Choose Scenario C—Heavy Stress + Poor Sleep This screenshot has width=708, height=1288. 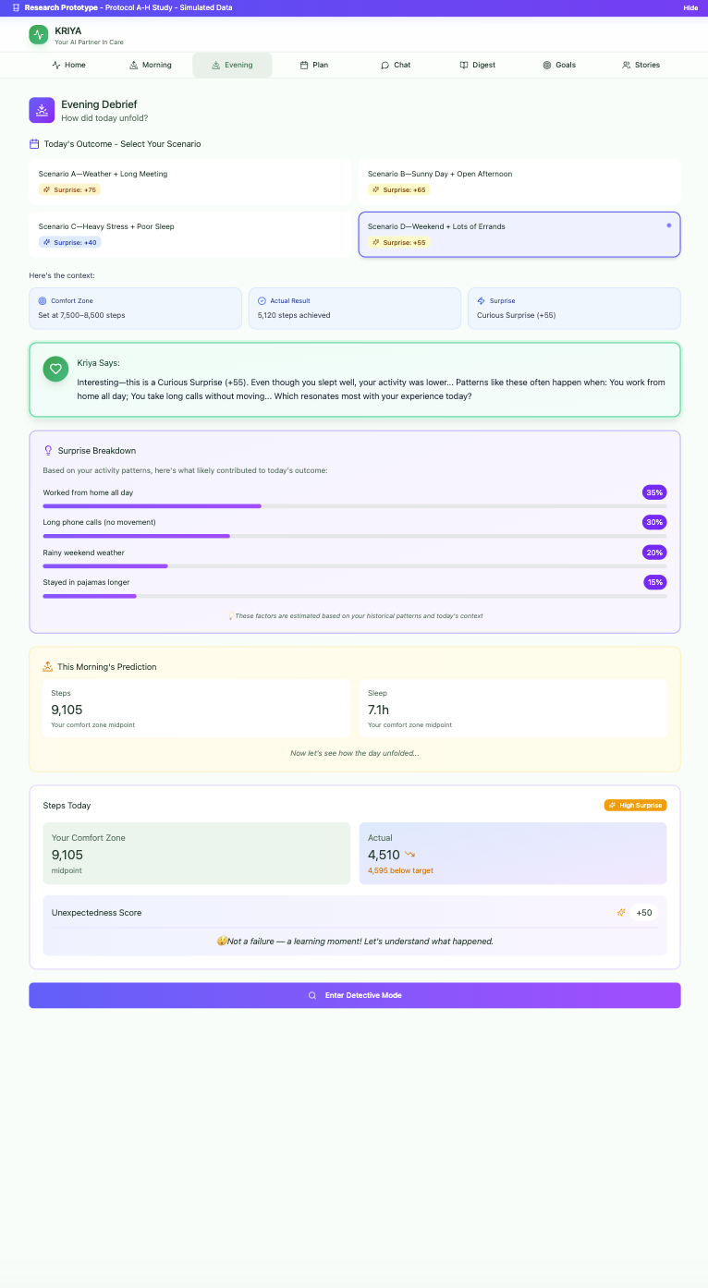pos(190,234)
